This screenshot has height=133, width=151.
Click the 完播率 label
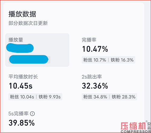(89, 40)
